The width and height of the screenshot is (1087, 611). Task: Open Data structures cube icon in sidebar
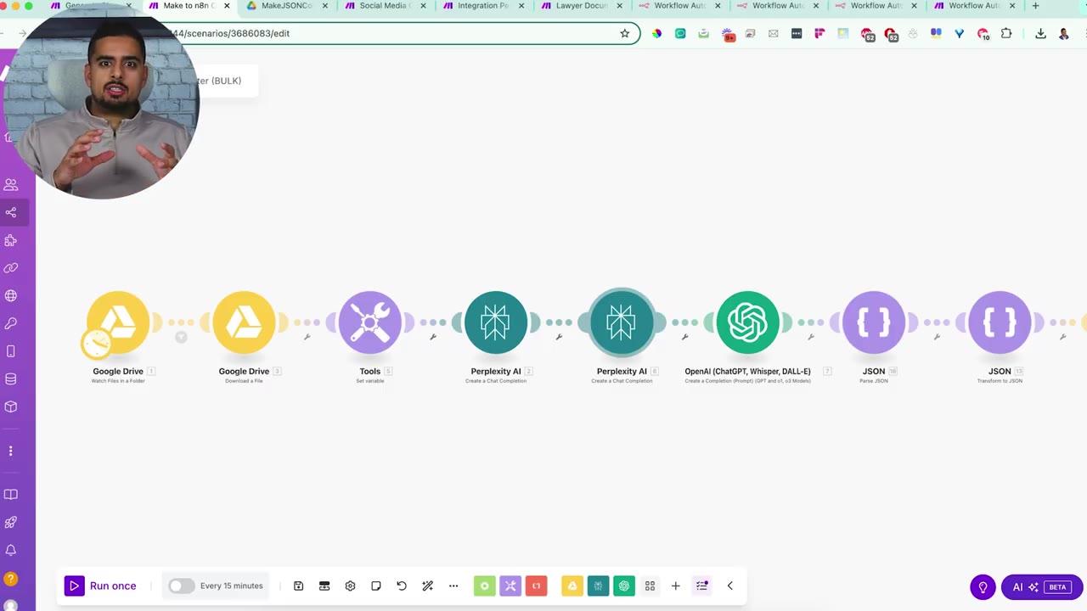pos(11,407)
